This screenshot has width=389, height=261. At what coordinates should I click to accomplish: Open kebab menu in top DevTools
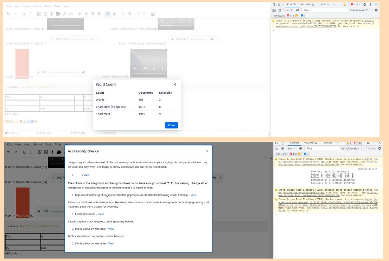click(x=370, y=5)
